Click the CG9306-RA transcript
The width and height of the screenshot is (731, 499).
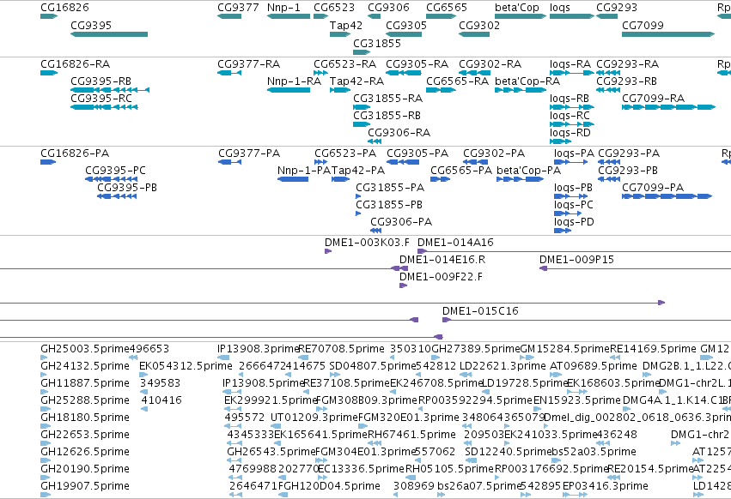point(375,141)
